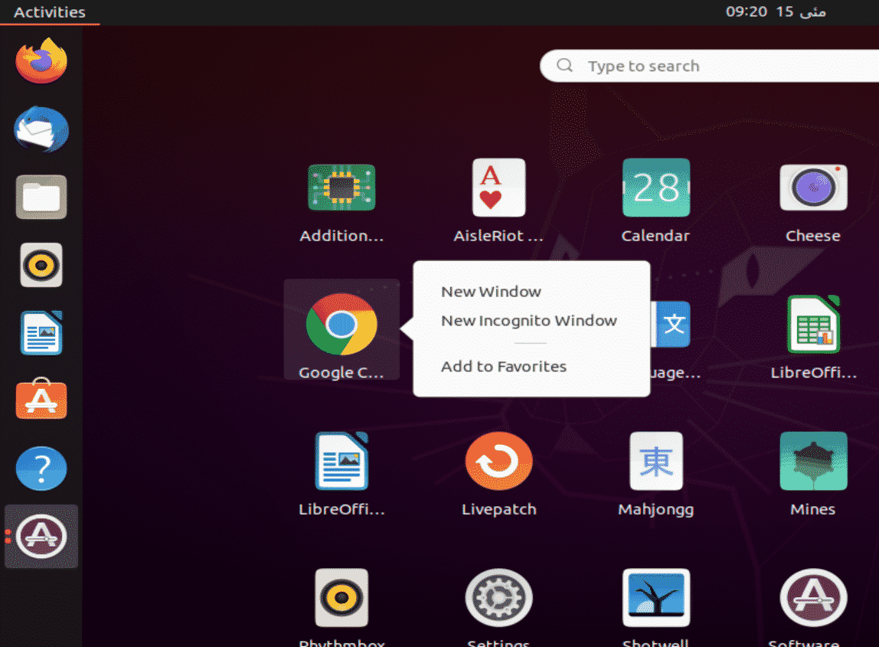Open LibreOffice Writer in app grid
Image resolution: width=879 pixels, height=647 pixels.
point(341,462)
